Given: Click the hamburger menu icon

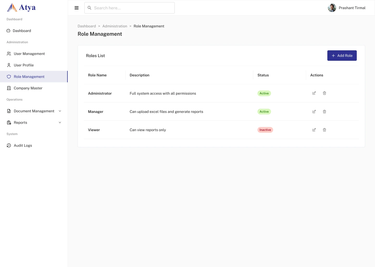Looking at the screenshot, I should coord(77,8).
